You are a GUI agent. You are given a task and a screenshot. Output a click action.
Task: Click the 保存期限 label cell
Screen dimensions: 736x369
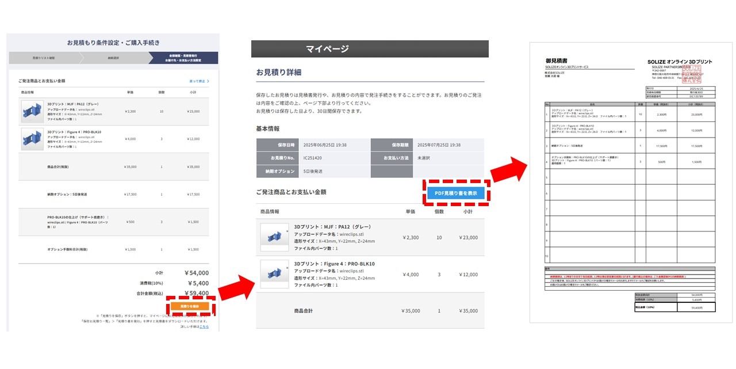(392, 145)
